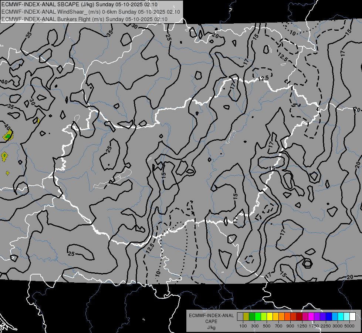
Task: Click the white swatch in CAPE legend
Action: point(352,316)
